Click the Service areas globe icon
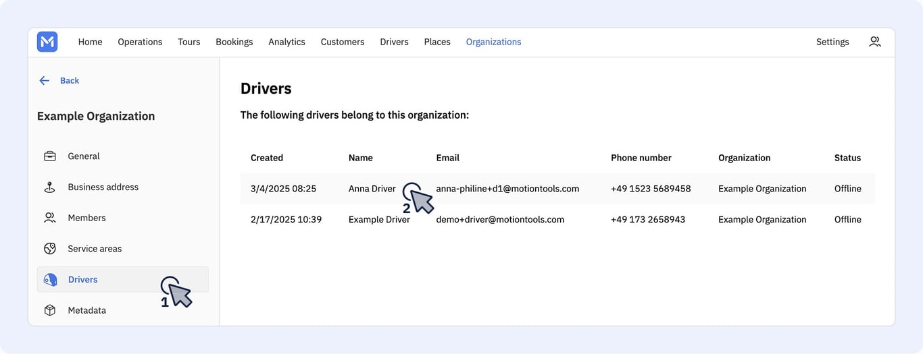 coord(50,249)
